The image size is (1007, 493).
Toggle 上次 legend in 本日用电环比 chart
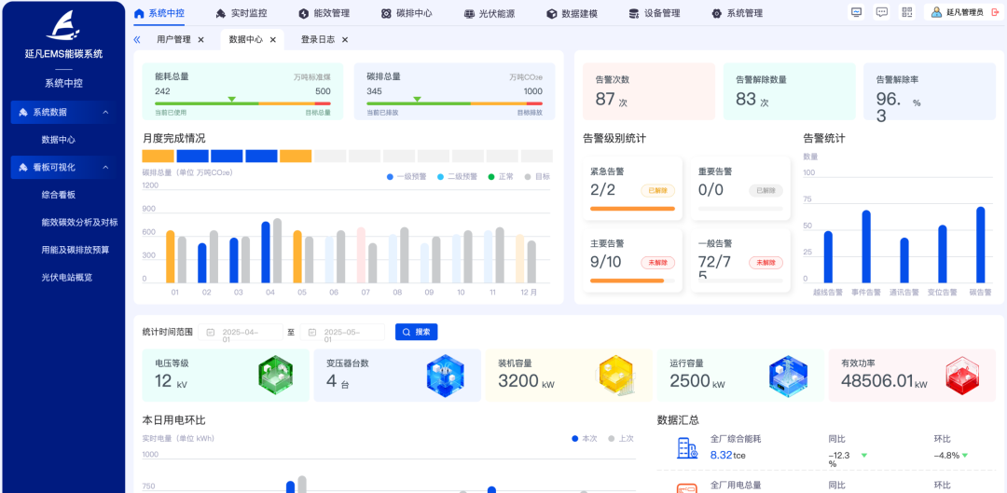[621, 438]
